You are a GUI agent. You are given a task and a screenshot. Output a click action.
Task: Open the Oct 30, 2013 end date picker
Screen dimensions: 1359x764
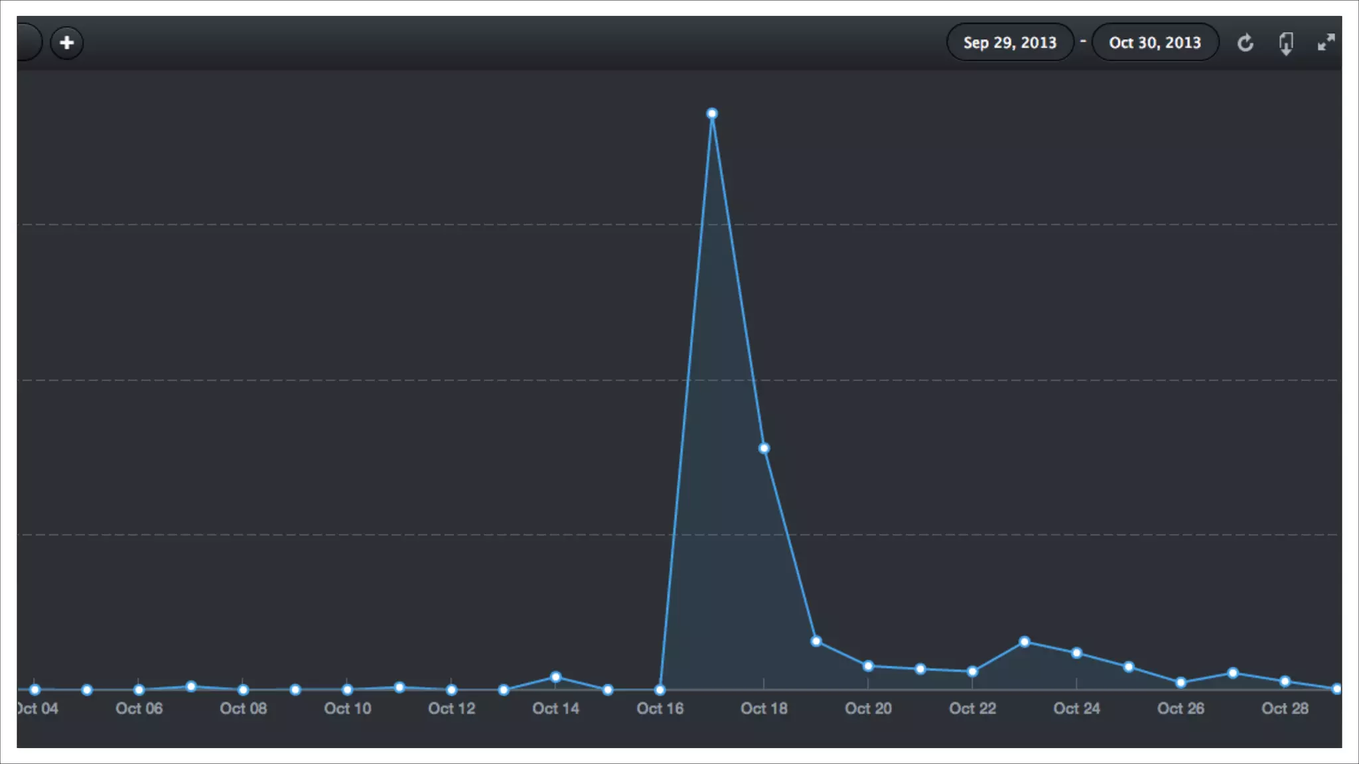coord(1155,42)
